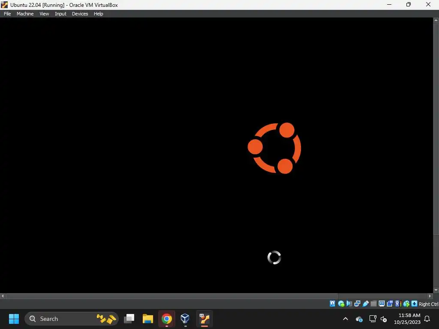This screenshot has width=439, height=329.
Task: Open the File menu
Action: [7, 14]
